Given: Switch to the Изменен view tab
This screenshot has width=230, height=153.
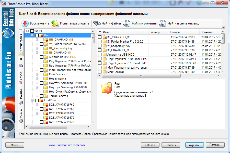Looking at the screenshot, I should 21,115.
